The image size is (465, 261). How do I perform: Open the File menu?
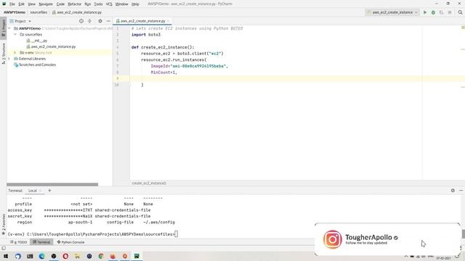pos(12,4)
